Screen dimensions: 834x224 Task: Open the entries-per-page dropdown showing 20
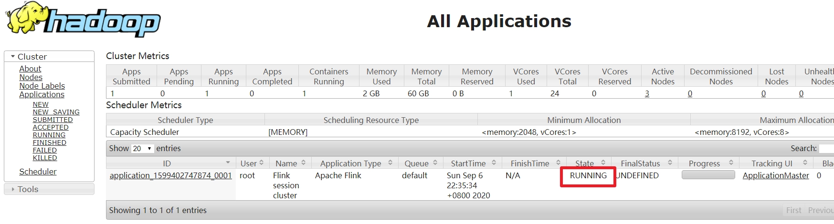[x=143, y=148]
